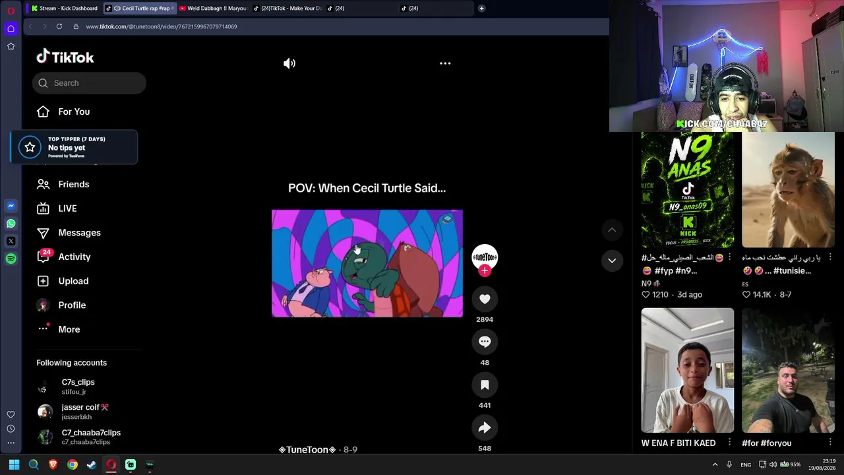Show hidden system tray icons
The height and width of the screenshot is (475, 844).
click(715, 464)
